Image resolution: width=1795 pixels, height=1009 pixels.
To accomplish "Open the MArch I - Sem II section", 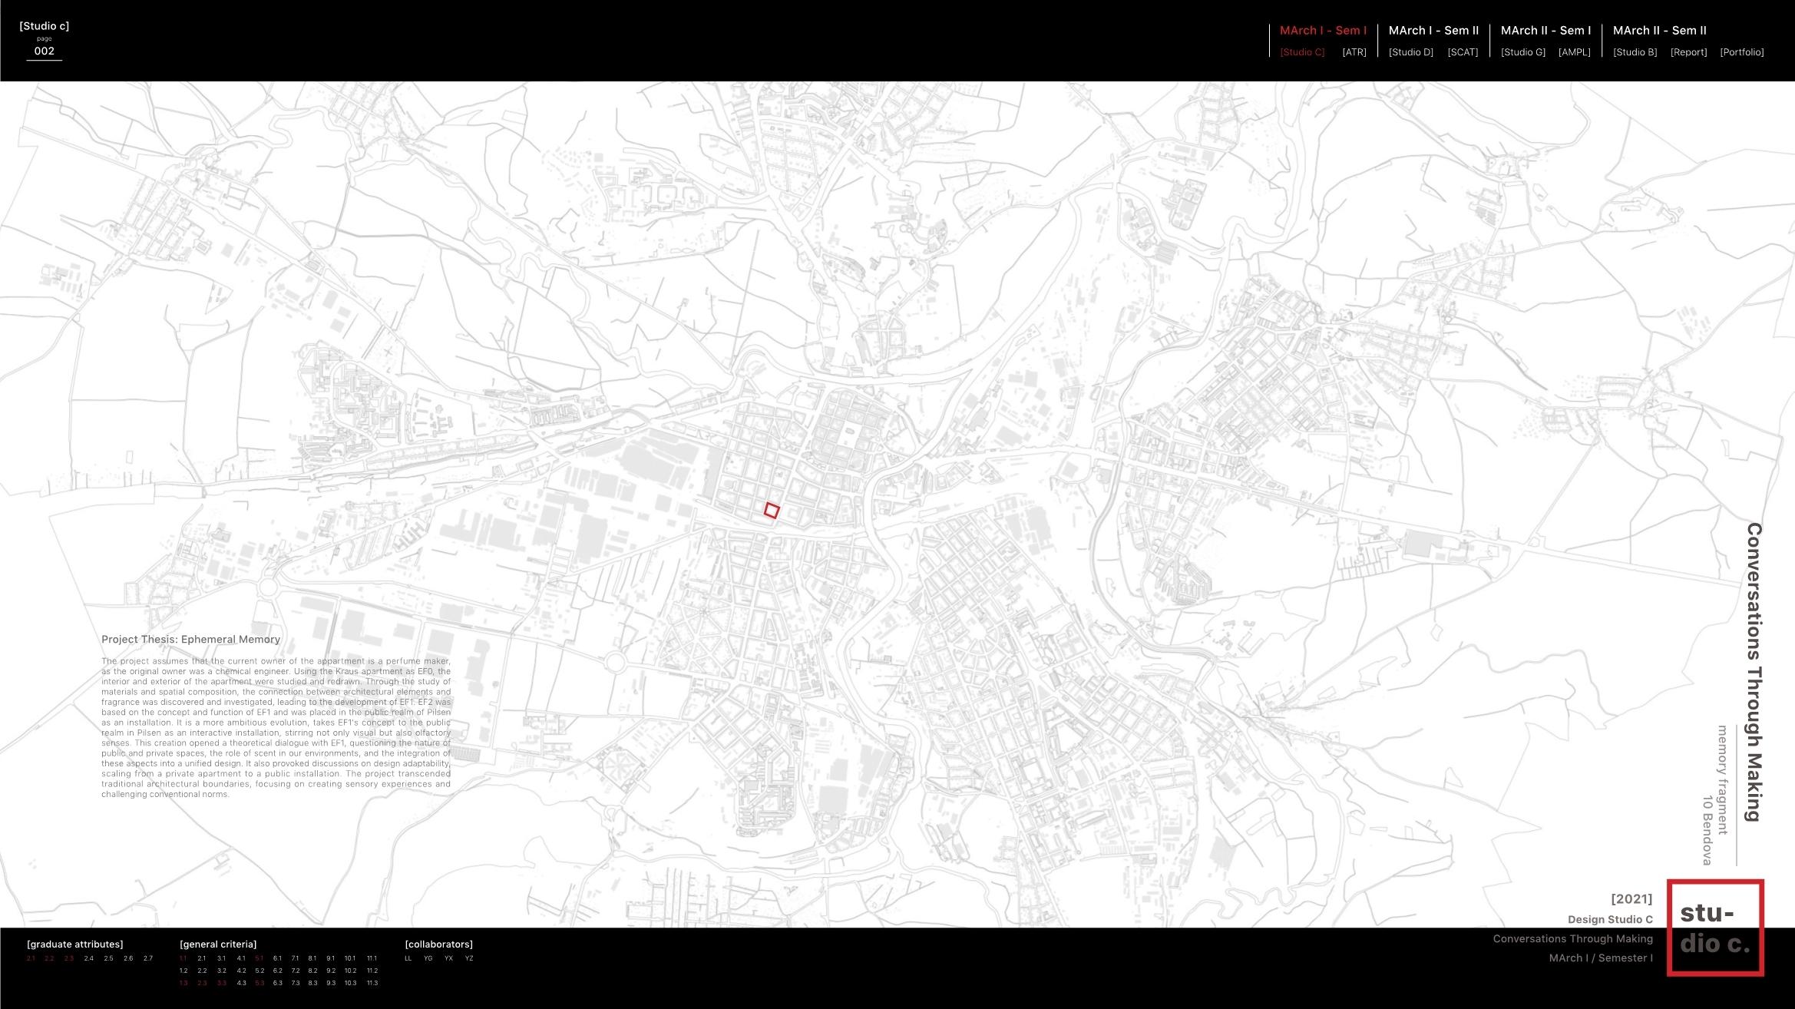I will point(1433,31).
